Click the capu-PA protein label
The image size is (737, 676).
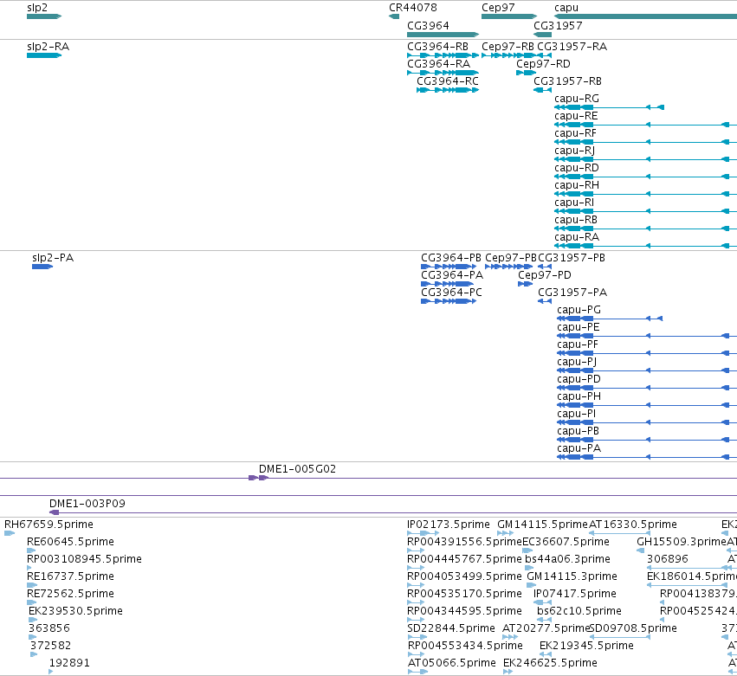tap(579, 448)
